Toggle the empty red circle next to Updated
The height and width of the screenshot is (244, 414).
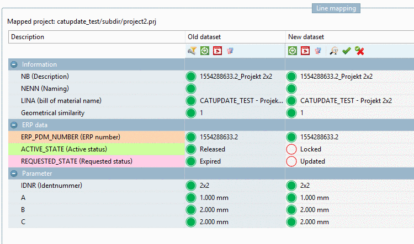click(x=291, y=161)
